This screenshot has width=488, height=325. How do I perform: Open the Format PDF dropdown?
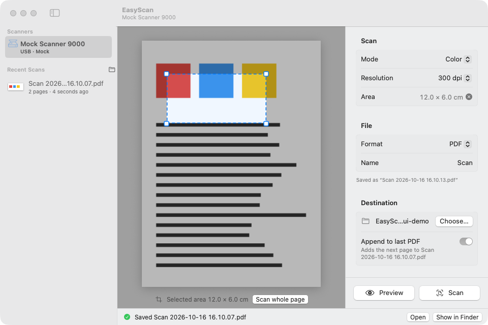click(461, 144)
